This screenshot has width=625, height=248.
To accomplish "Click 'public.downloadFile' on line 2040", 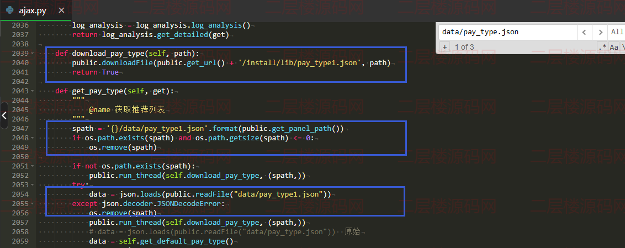I will click(x=112, y=62).
